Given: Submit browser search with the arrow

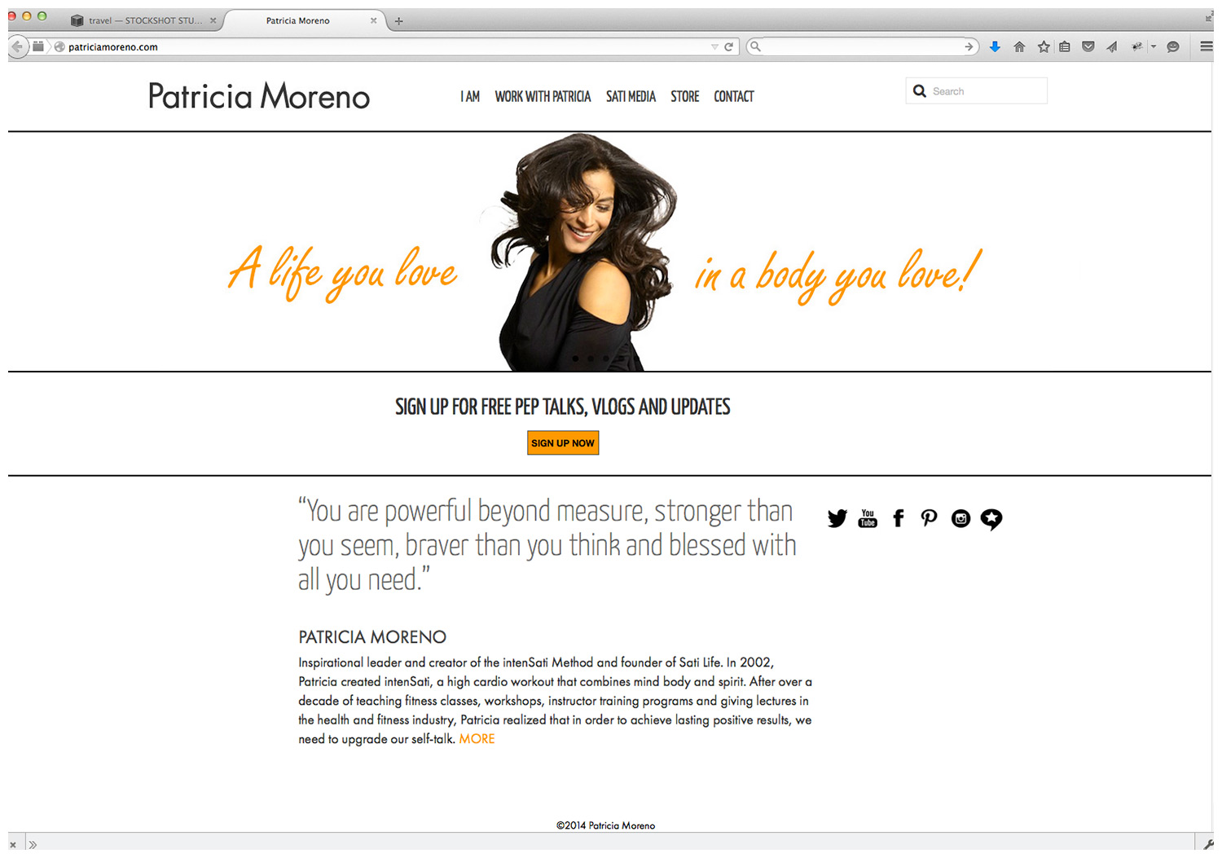Looking at the screenshot, I should (x=969, y=46).
